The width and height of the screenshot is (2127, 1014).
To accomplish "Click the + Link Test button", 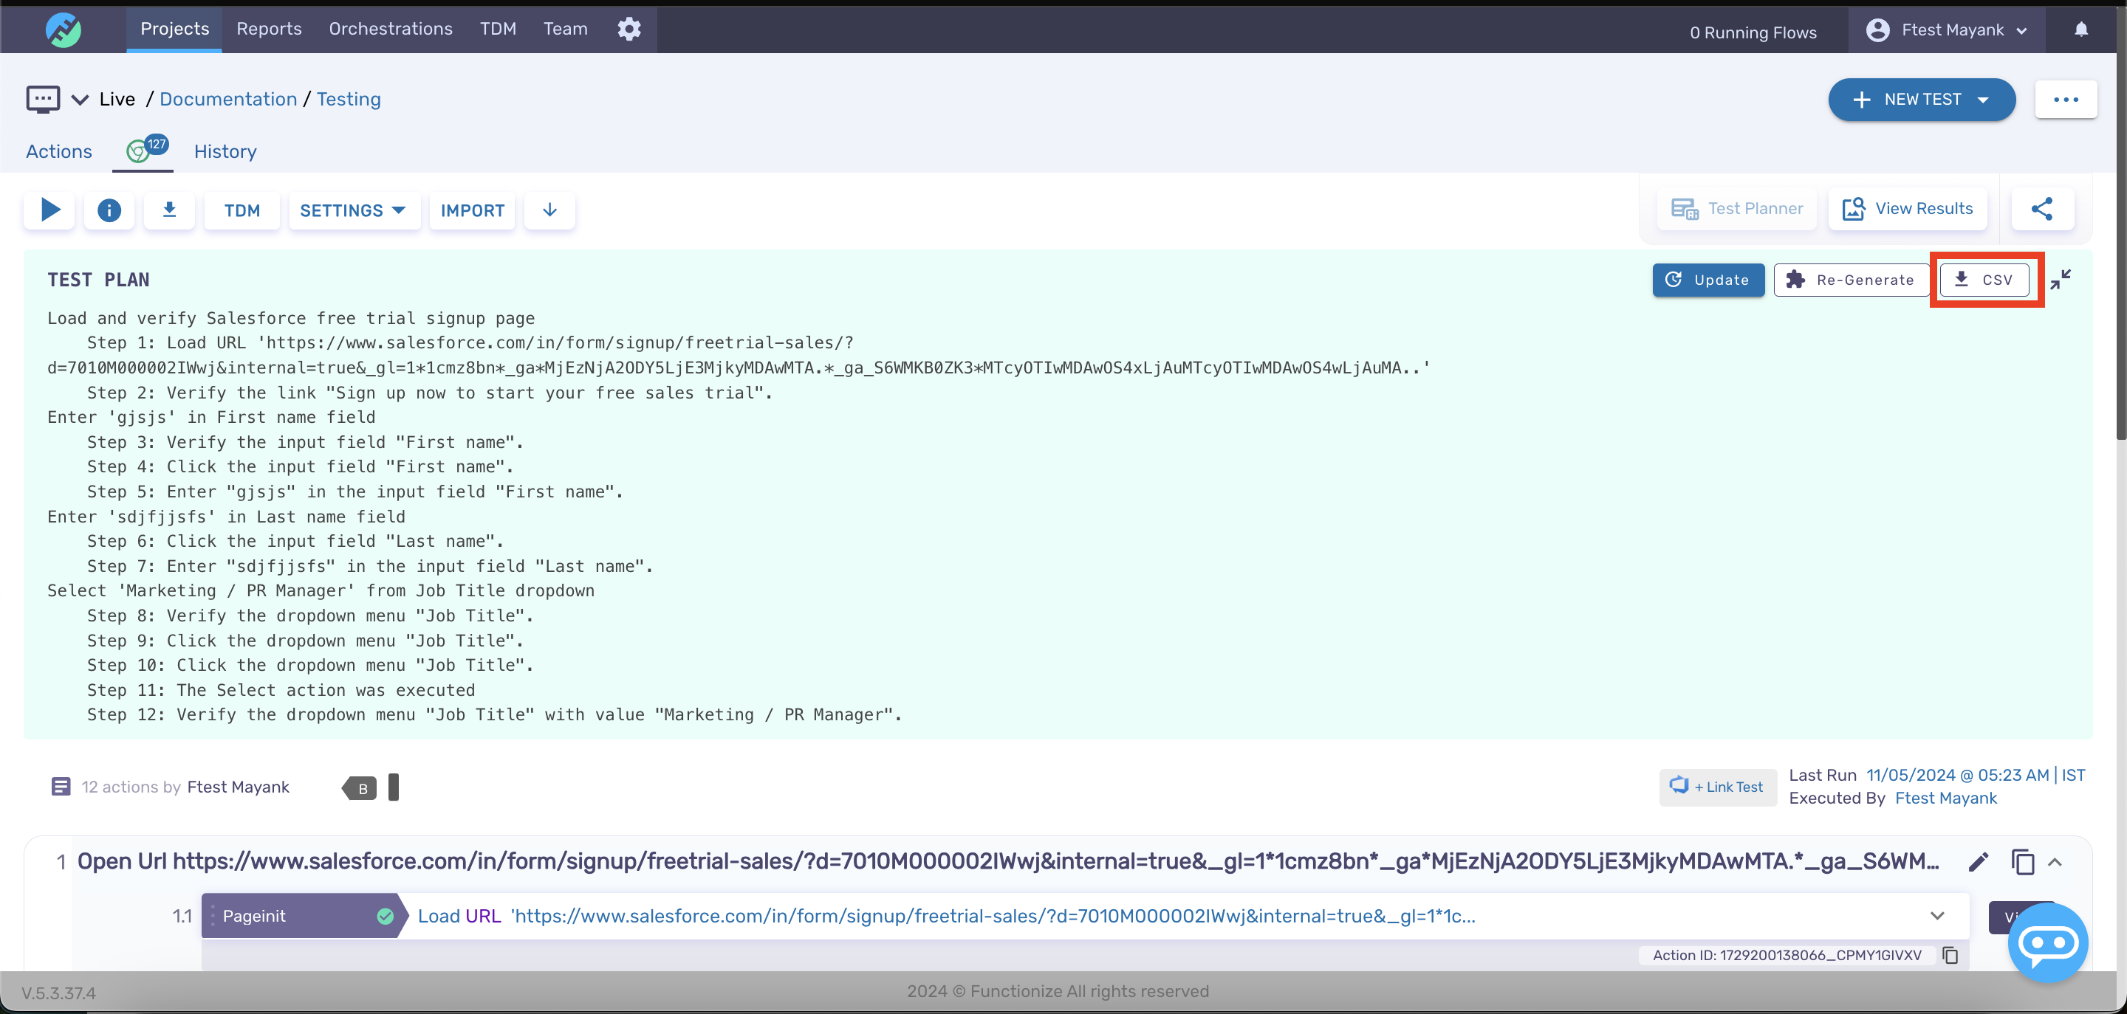I will pyautogui.click(x=1717, y=787).
